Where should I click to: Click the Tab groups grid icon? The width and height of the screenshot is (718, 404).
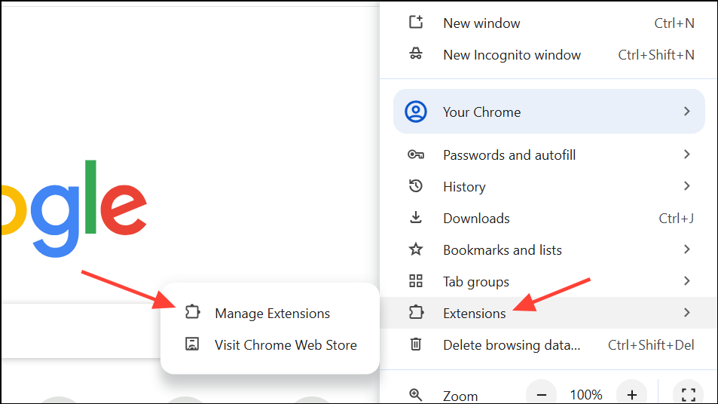416,281
